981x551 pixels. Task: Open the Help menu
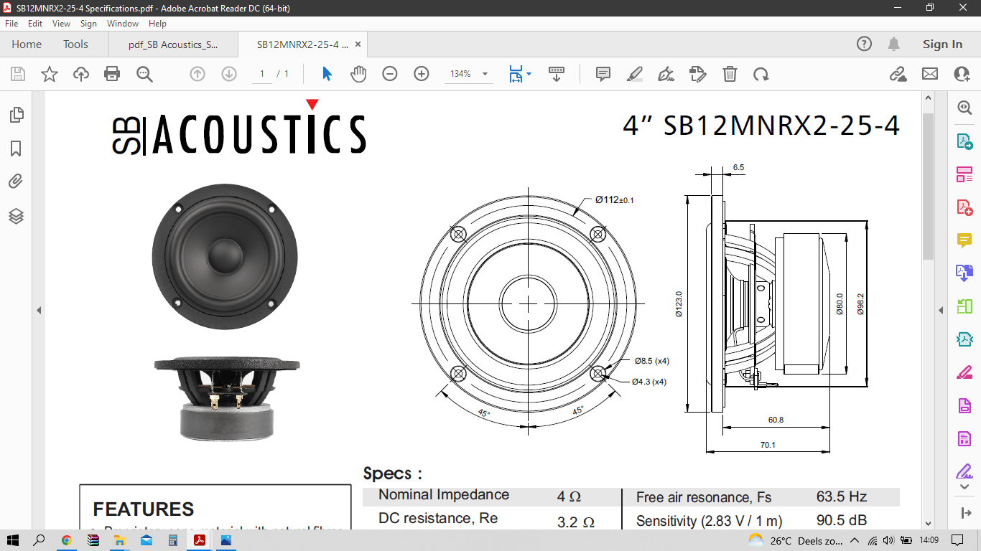point(157,24)
